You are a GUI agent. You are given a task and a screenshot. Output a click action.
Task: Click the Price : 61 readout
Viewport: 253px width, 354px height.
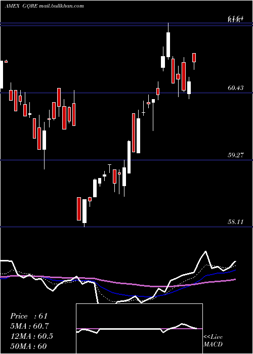click(29, 316)
